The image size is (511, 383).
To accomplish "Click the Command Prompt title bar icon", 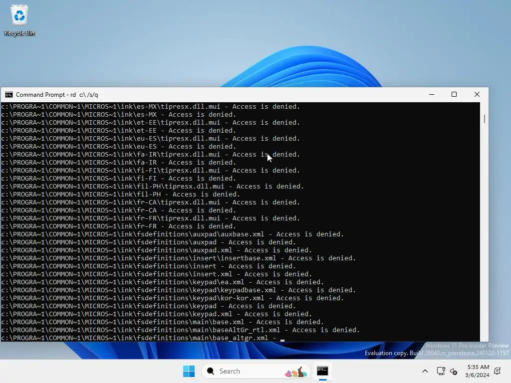I will [x=9, y=95].
